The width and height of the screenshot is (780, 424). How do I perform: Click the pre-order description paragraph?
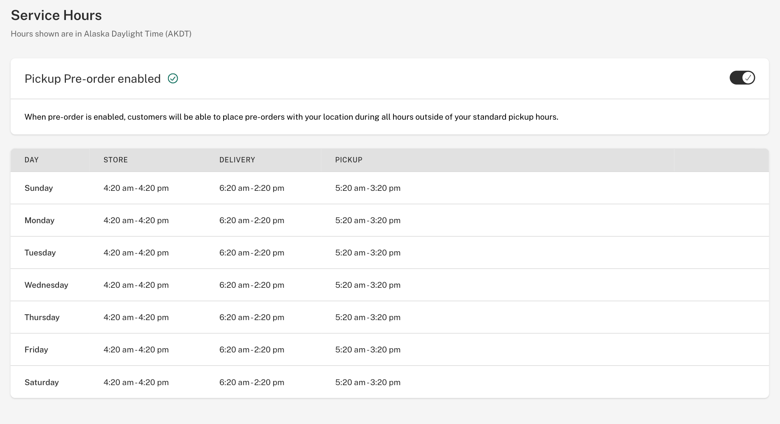291,117
